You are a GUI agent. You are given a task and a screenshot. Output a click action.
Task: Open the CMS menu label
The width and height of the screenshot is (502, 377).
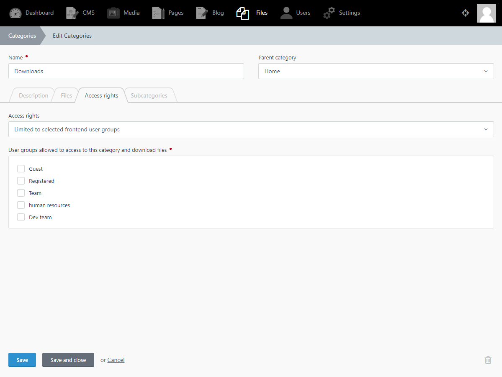click(x=89, y=13)
